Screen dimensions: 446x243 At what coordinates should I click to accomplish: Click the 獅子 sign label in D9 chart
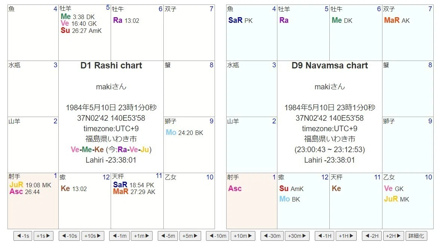(x=389, y=121)
